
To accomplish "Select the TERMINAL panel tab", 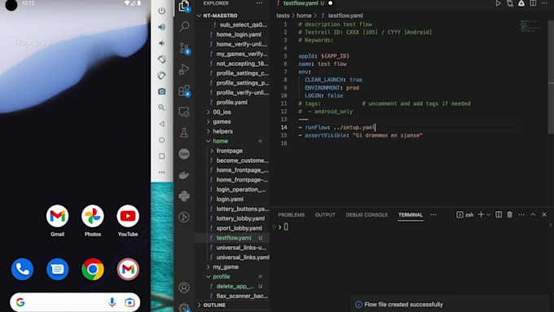I will coord(410,215).
